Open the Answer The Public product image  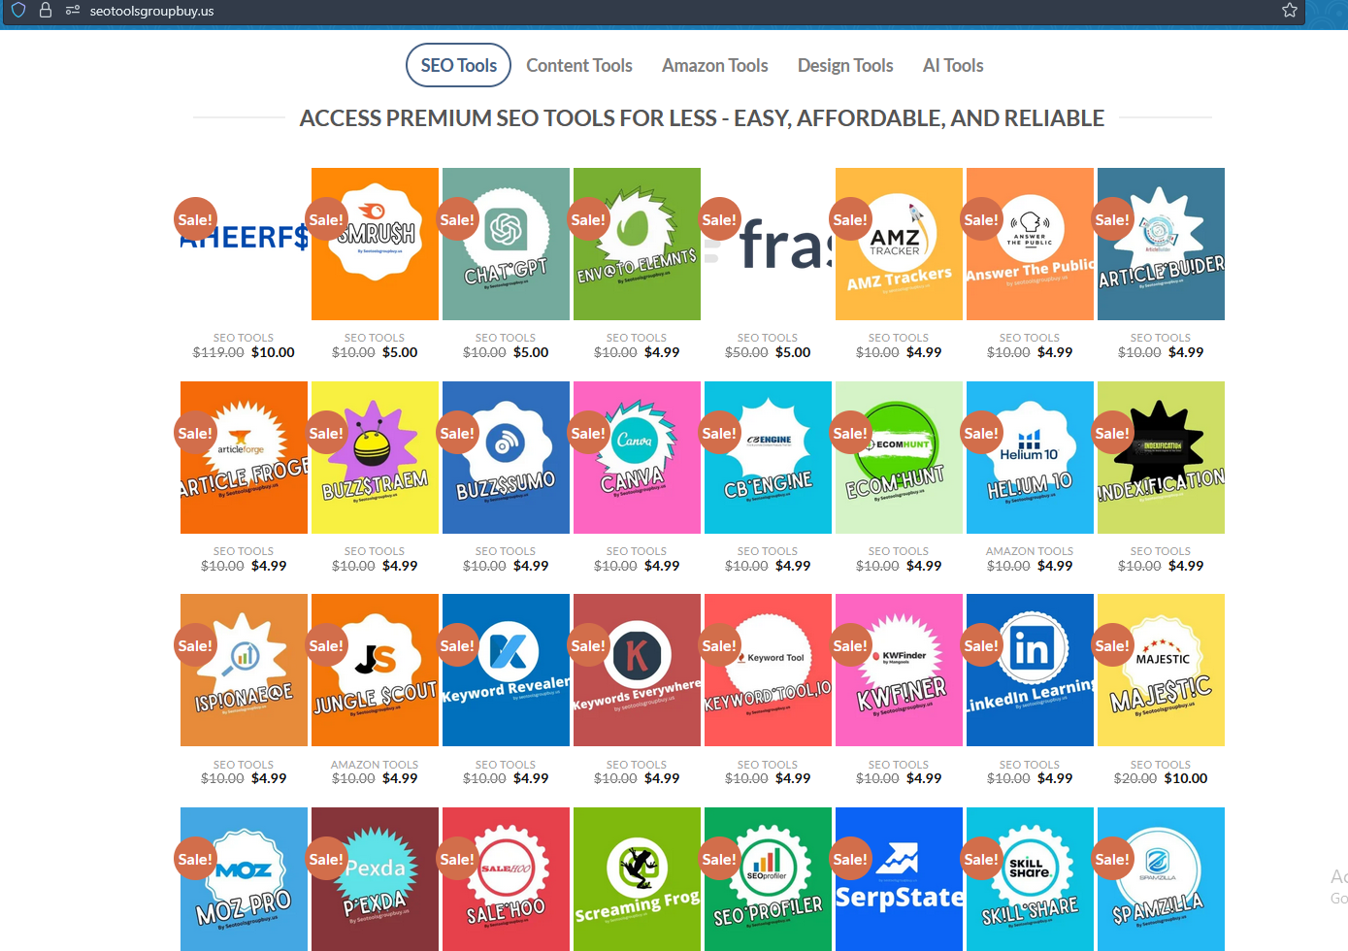click(x=1030, y=244)
